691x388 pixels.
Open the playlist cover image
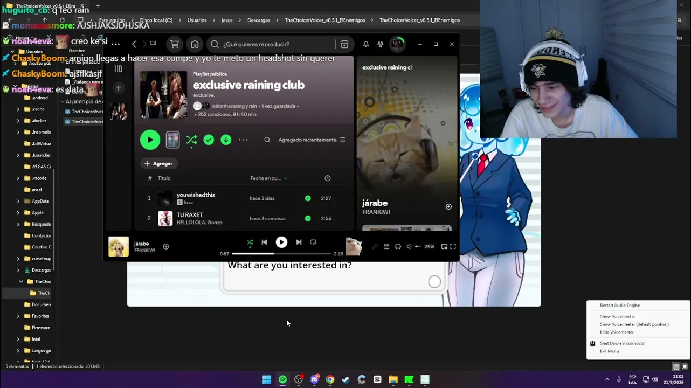pyautogui.click(x=163, y=94)
